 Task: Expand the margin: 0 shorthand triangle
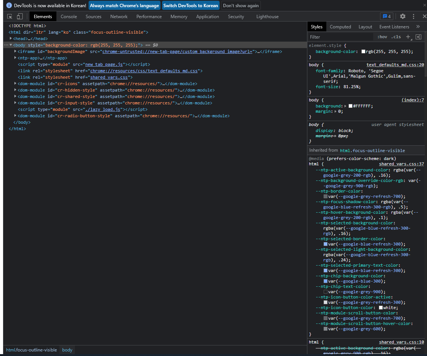click(x=335, y=111)
